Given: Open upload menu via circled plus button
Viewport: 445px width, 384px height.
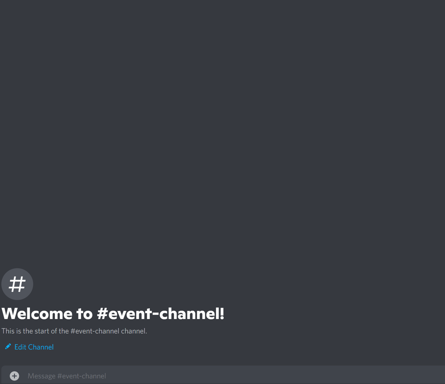Looking at the screenshot, I should pyautogui.click(x=14, y=376).
